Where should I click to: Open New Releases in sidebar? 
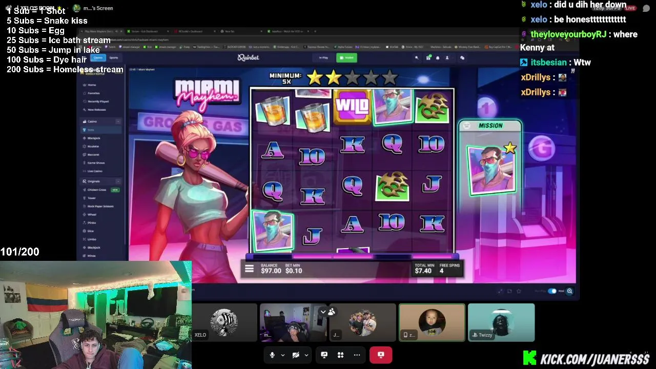tap(96, 109)
